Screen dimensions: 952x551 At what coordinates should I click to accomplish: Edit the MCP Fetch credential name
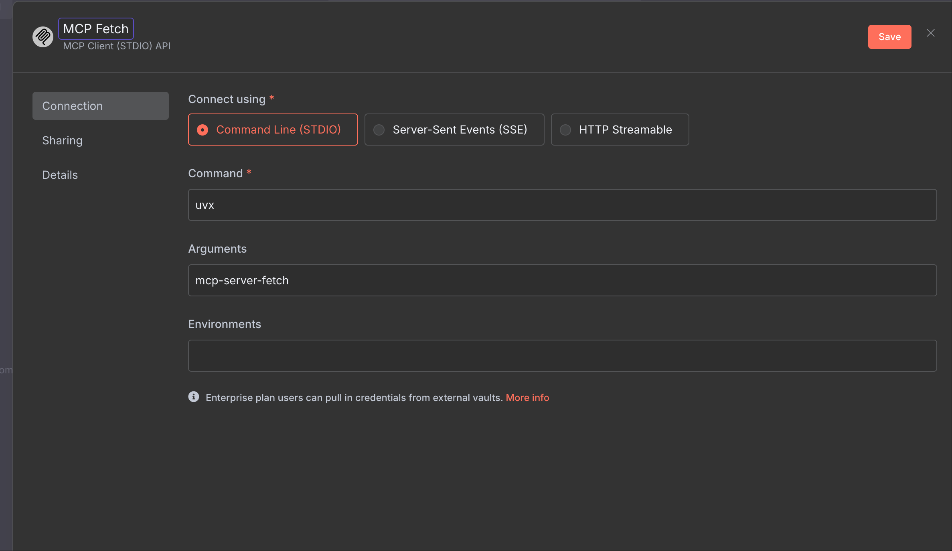click(96, 29)
